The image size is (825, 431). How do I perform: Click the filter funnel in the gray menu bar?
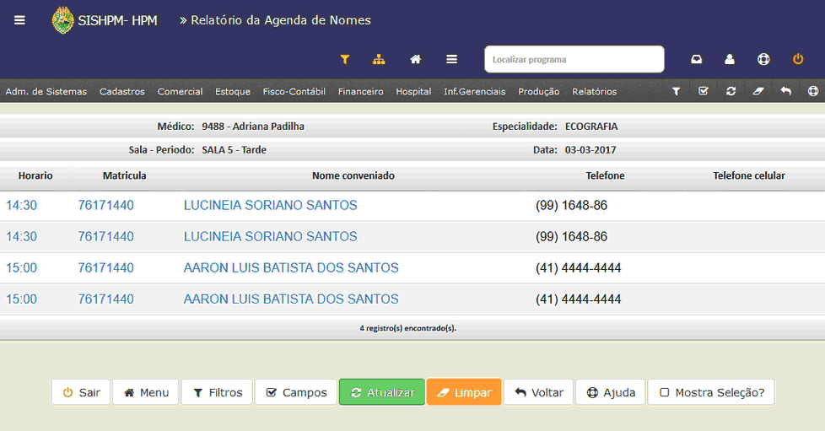(x=676, y=92)
